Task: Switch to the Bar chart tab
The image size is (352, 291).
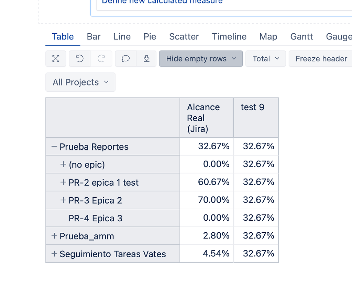Action: pos(93,37)
